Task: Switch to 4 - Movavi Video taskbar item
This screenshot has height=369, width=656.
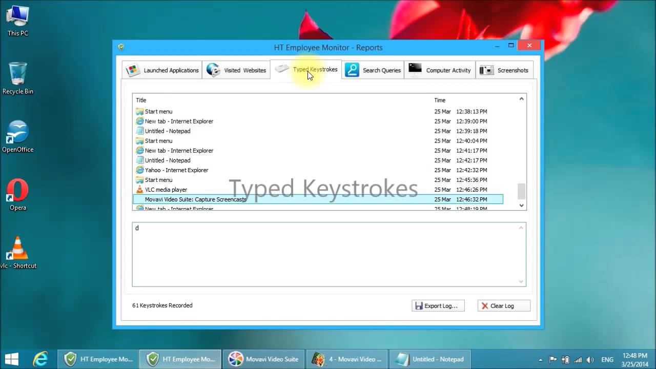Action: click(346, 359)
